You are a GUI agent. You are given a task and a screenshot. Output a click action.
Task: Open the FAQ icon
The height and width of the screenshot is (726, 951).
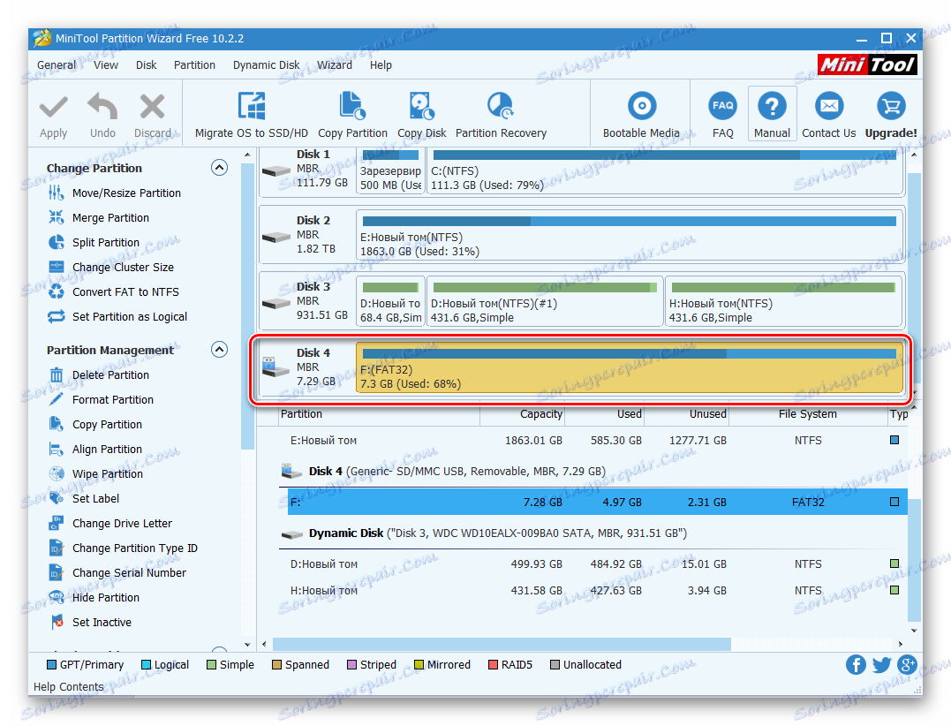click(x=723, y=106)
